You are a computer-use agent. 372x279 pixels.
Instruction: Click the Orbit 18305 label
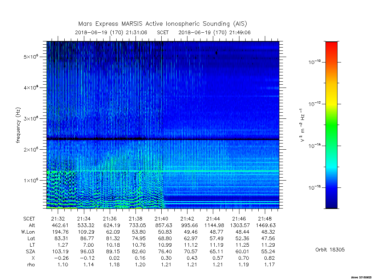[330, 250]
